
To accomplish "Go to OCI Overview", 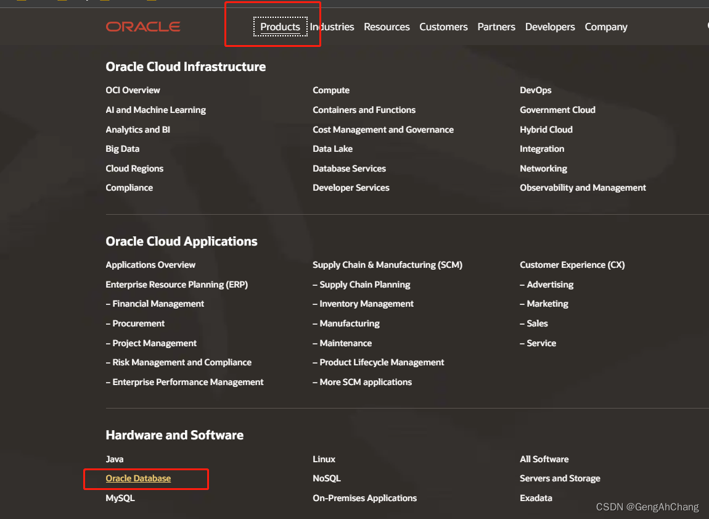I will (x=133, y=90).
